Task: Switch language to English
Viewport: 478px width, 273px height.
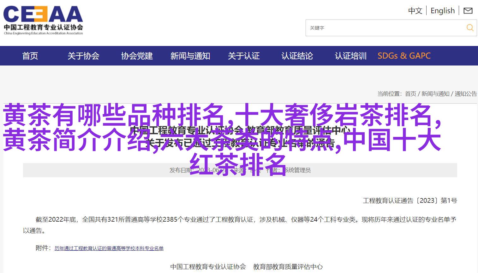Action: coord(442,11)
